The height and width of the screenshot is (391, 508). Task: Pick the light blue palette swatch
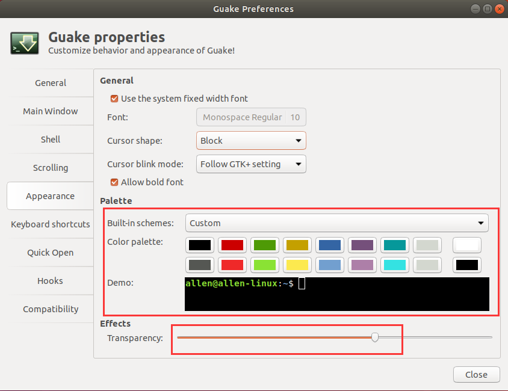click(x=330, y=265)
